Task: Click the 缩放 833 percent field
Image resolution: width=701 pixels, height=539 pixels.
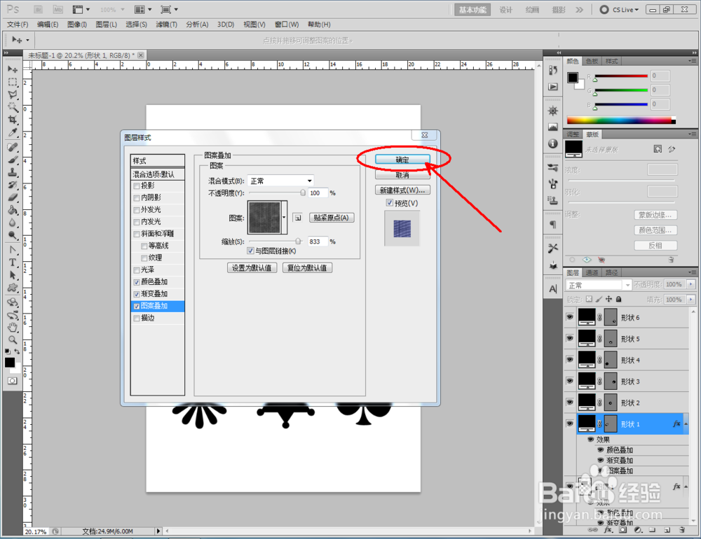Action: click(318, 241)
